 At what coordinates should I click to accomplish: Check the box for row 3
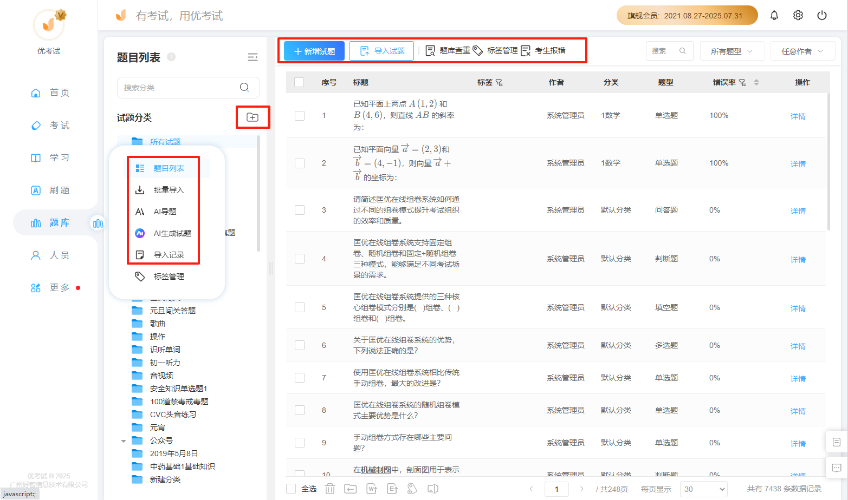point(300,210)
